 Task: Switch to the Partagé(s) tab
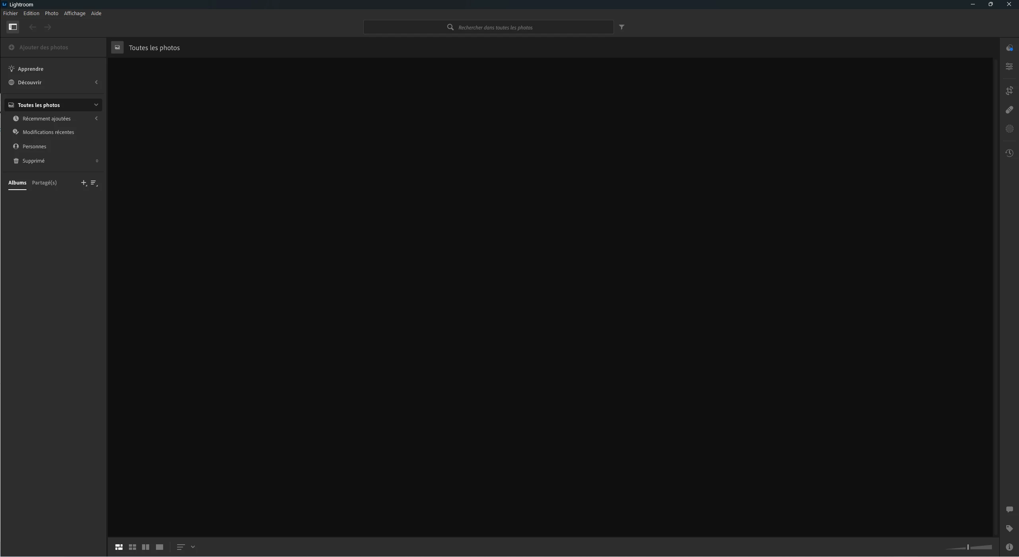[44, 183]
